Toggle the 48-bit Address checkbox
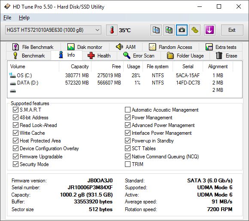 [15, 118]
